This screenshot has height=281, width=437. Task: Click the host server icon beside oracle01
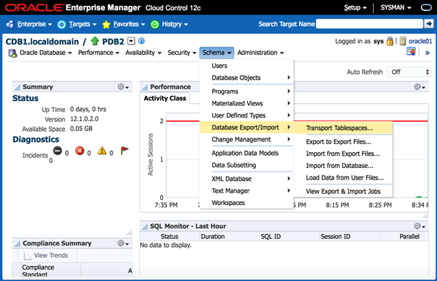[402, 41]
